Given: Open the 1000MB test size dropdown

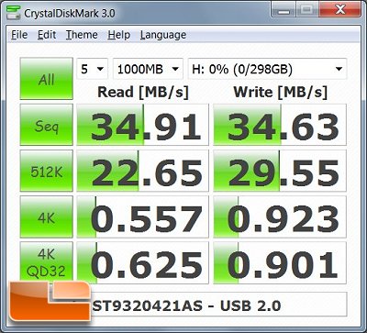Looking at the screenshot, I should pyautogui.click(x=148, y=69).
